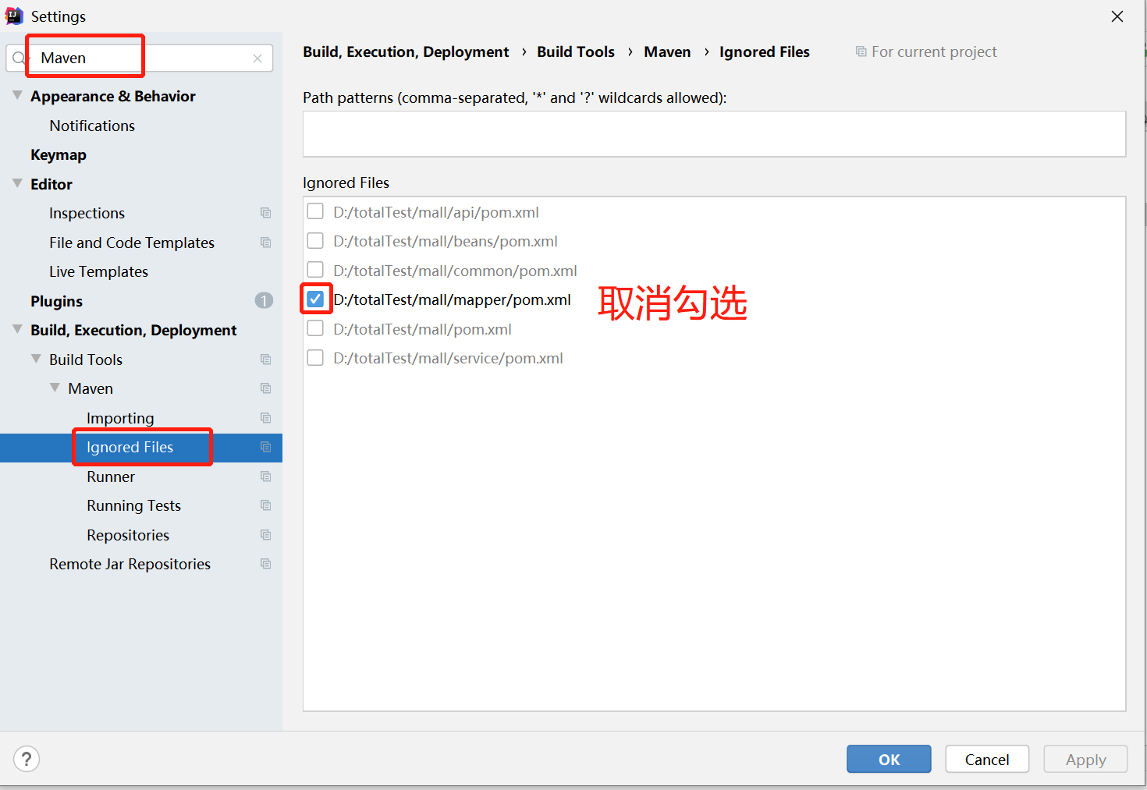Open the Keymap settings page
This screenshot has width=1147, height=790.
pos(59,154)
